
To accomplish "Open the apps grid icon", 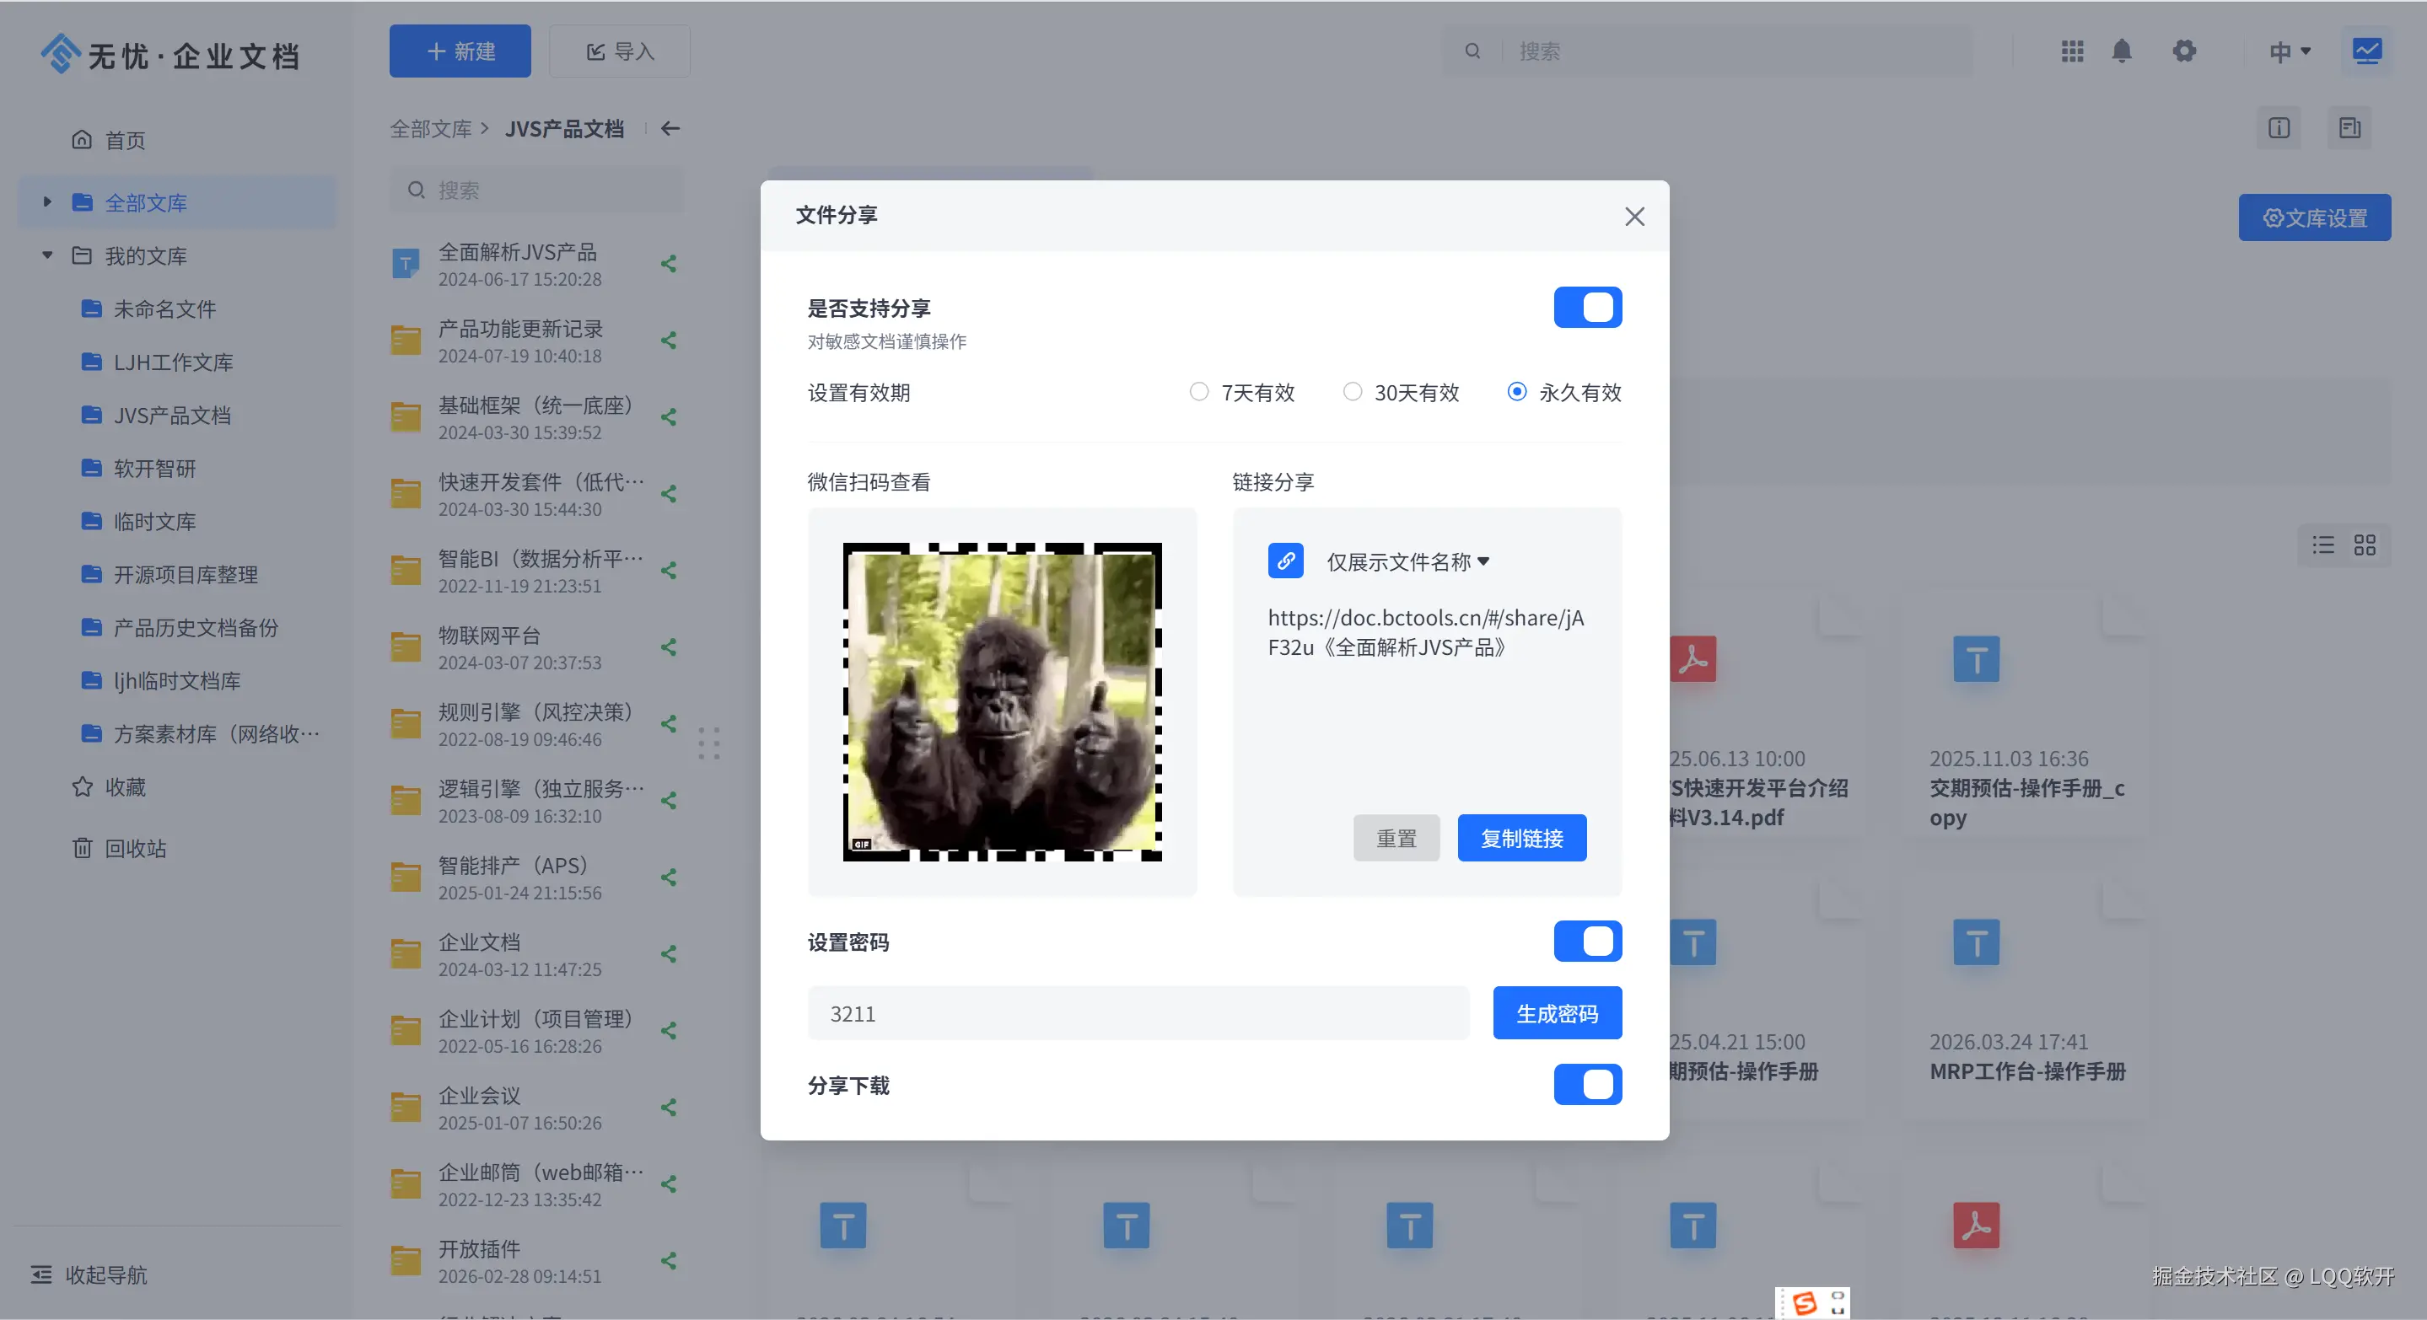I will tap(2072, 51).
